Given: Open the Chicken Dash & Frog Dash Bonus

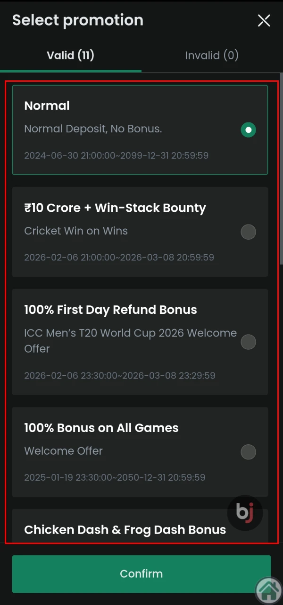Looking at the screenshot, I should click(125, 529).
